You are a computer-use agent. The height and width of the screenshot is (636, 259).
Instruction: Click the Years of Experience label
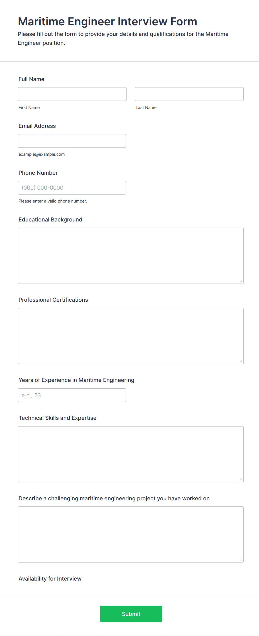click(x=76, y=380)
